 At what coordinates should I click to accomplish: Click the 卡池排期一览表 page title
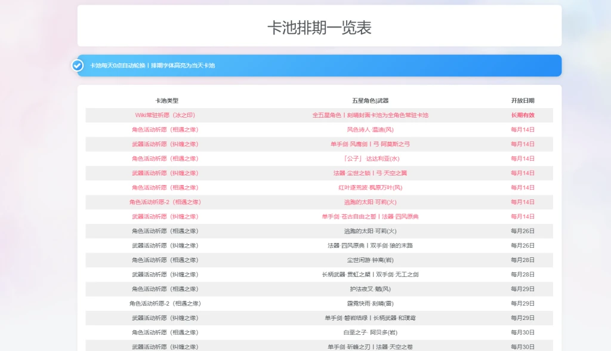319,27
